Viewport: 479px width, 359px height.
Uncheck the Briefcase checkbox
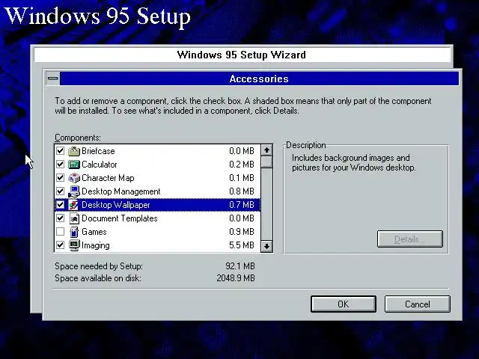pyautogui.click(x=61, y=151)
